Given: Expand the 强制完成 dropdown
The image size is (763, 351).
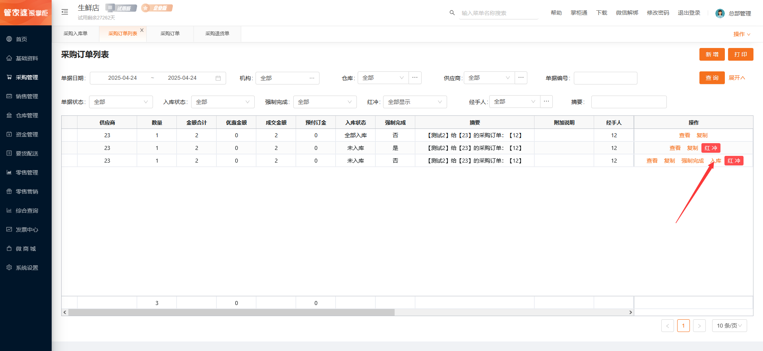Looking at the screenshot, I should tap(325, 102).
